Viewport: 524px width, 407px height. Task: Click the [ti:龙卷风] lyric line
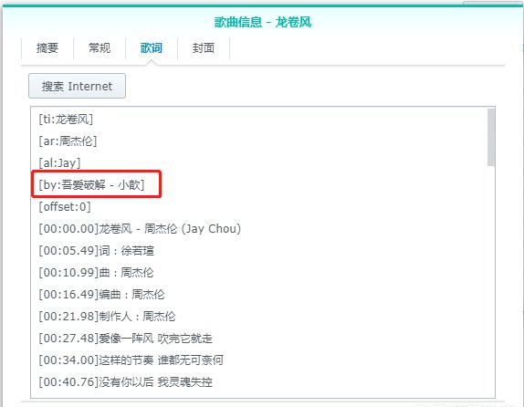66,120
